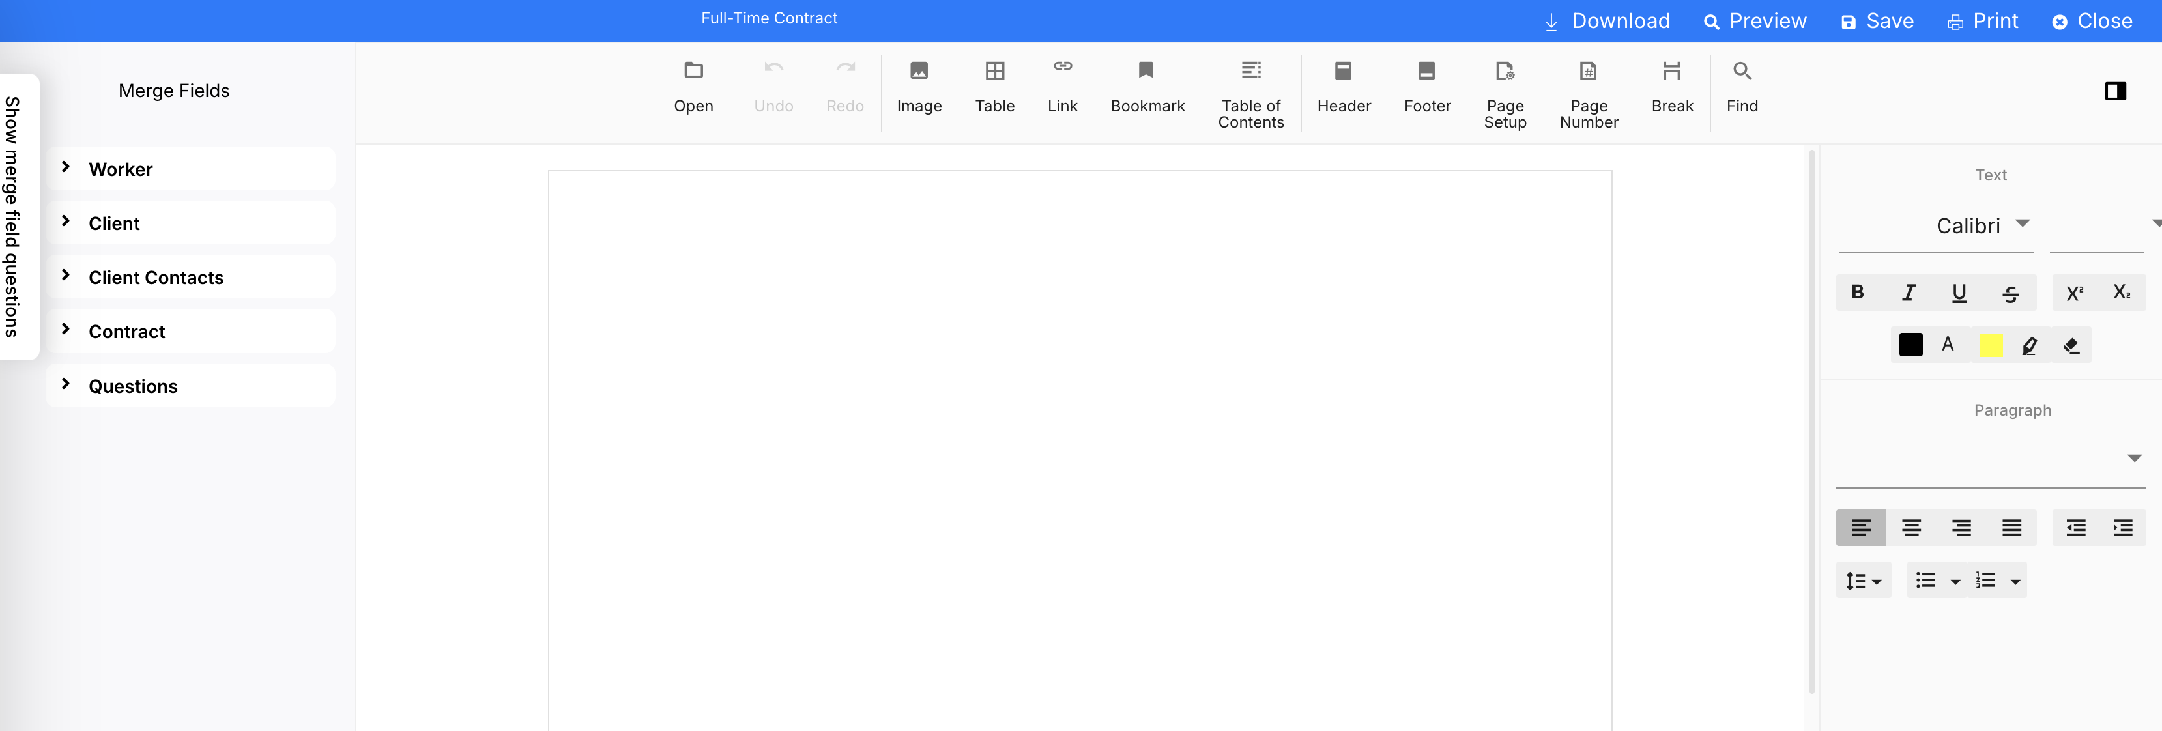Expand the Client Contacts merge fields
2162x731 pixels.
[x=192, y=278]
